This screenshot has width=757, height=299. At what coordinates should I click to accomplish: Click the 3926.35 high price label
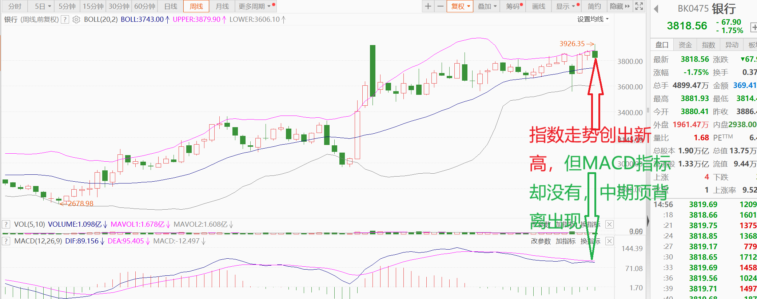coord(572,44)
